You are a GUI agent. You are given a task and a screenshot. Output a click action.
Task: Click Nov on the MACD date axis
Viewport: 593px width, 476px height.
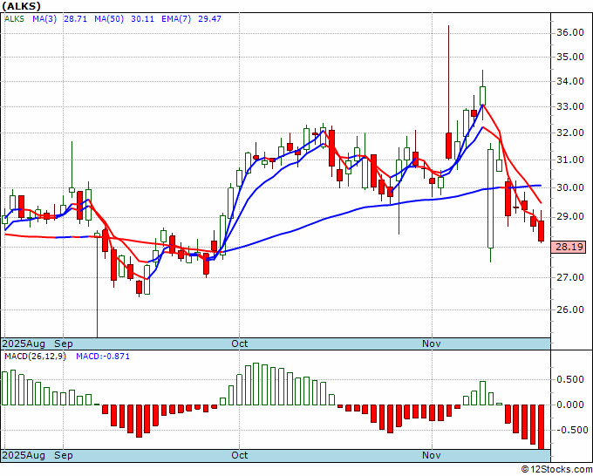coord(432,455)
